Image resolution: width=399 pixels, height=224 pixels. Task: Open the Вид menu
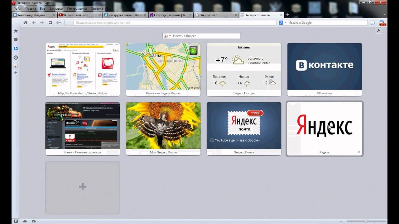pyautogui.click(x=43, y=9)
